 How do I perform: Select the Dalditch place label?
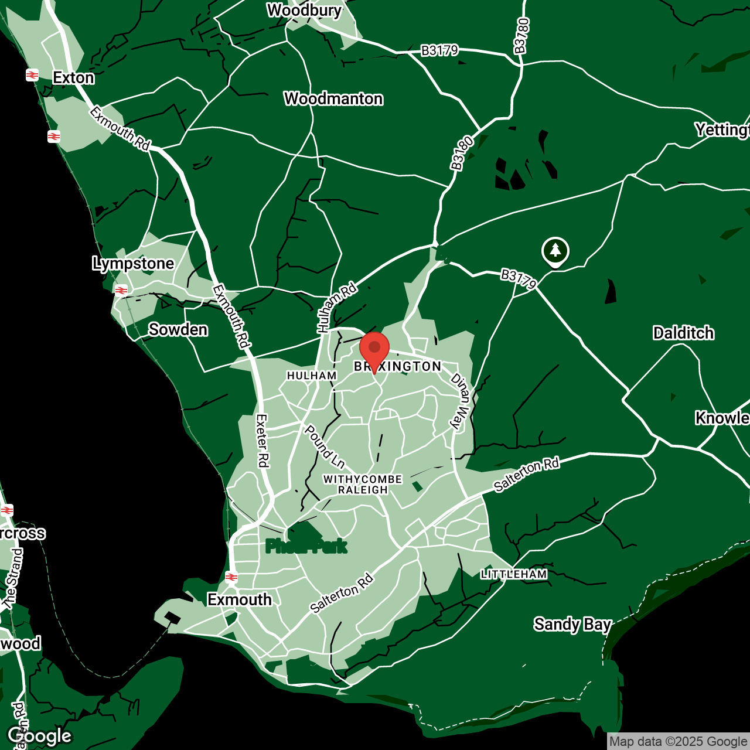[683, 333]
